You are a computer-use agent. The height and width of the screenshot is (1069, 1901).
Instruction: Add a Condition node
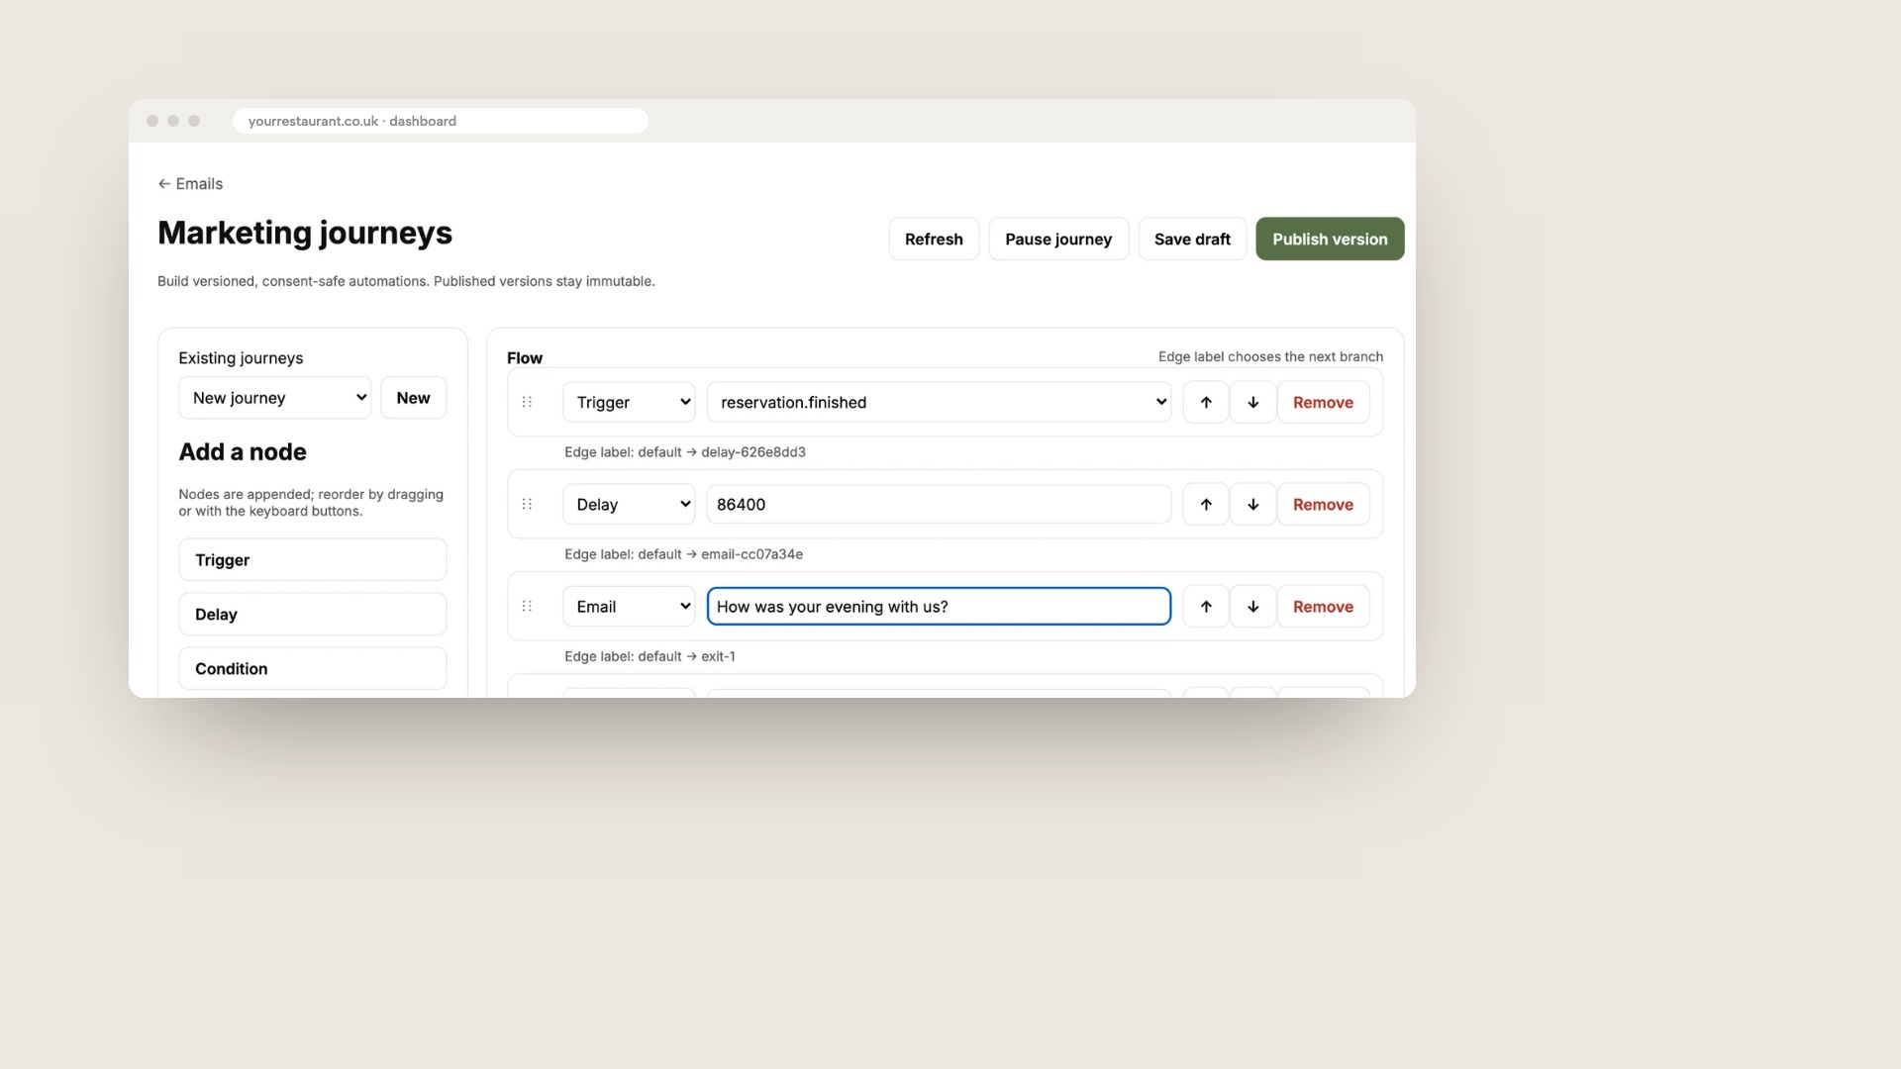312,668
